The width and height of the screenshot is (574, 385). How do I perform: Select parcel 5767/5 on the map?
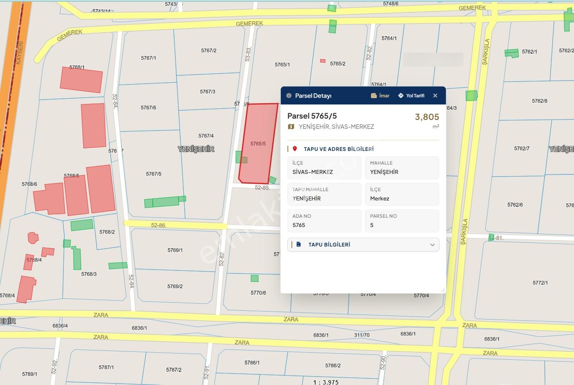[x=154, y=174]
